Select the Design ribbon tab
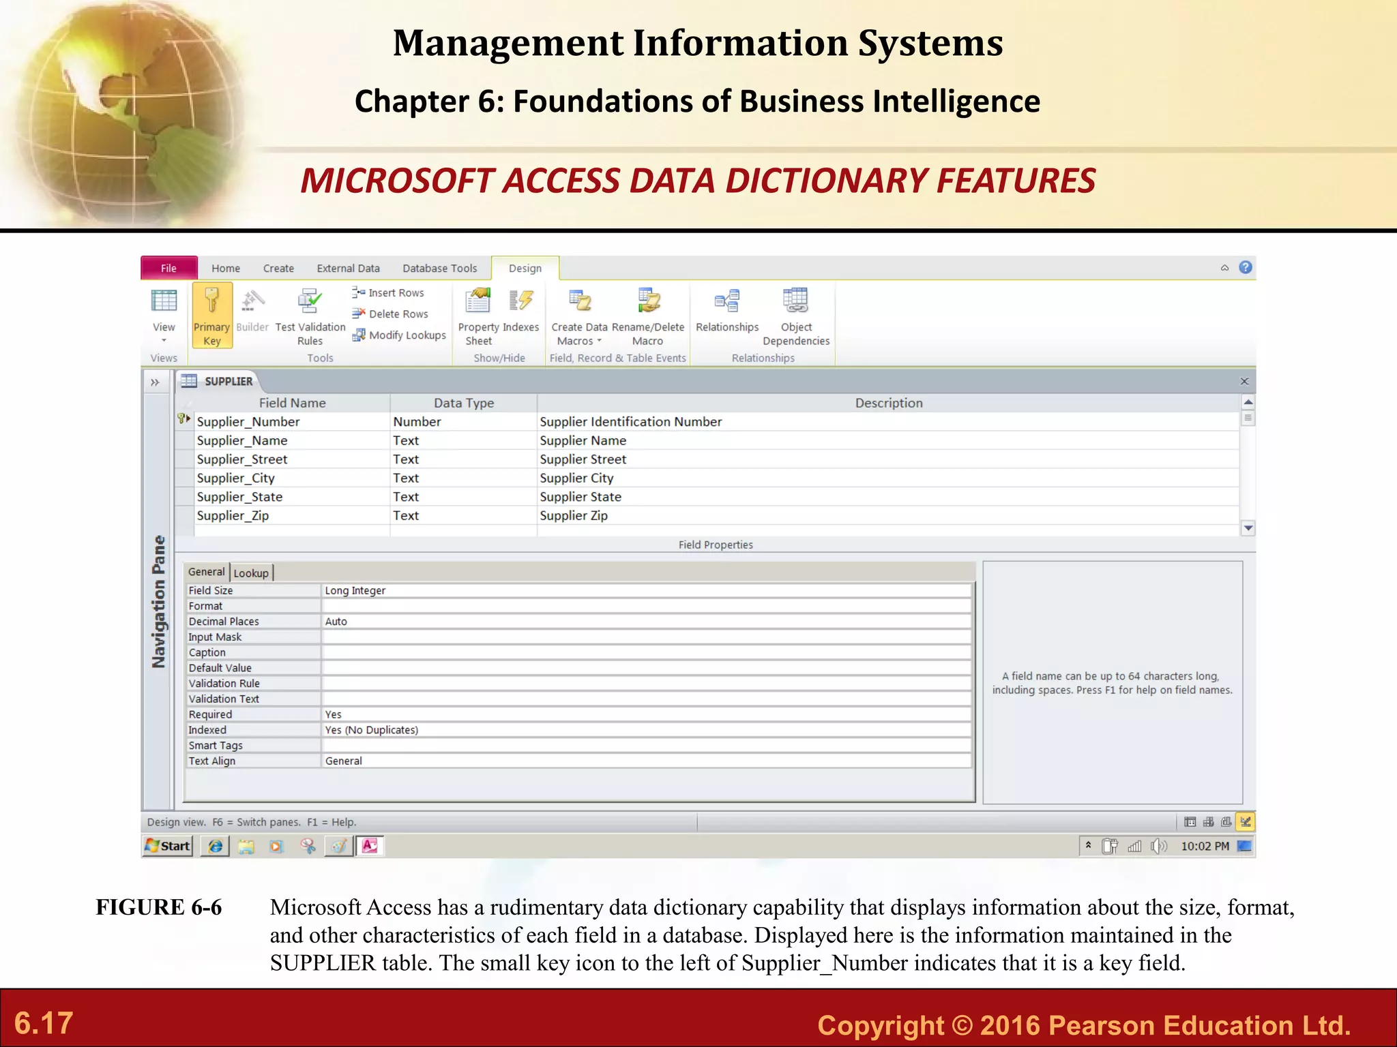Viewport: 1397px width, 1047px height. point(525,269)
